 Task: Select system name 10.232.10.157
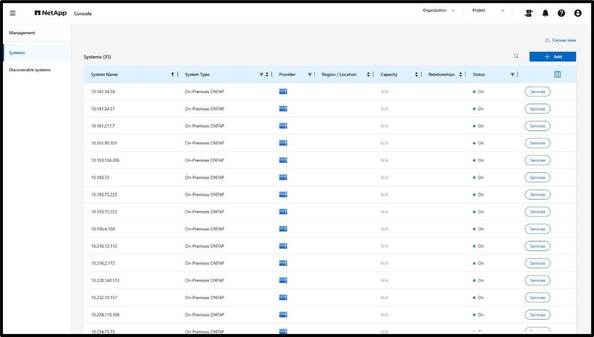(104, 298)
